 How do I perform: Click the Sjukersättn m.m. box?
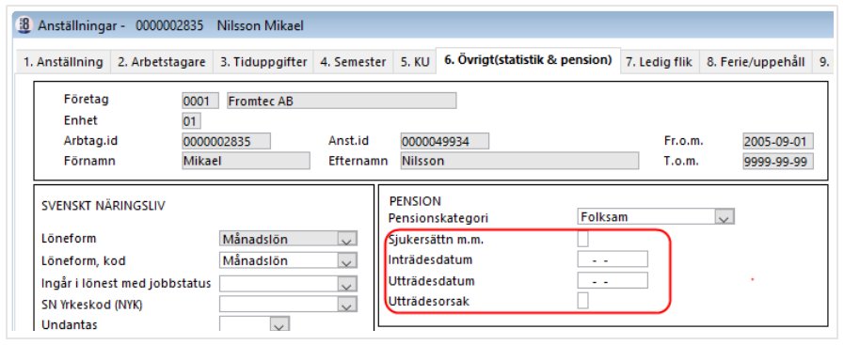[582, 239]
